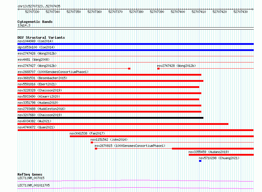The height and width of the screenshot is (192, 262).
Task: Click the chr13:52707323..52707435 region label
Action: click(39, 6)
